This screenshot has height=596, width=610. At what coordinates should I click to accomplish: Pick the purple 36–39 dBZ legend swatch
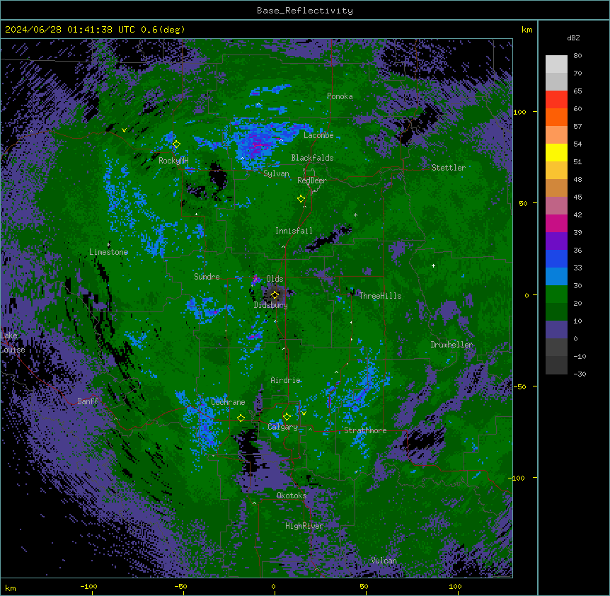(556, 241)
